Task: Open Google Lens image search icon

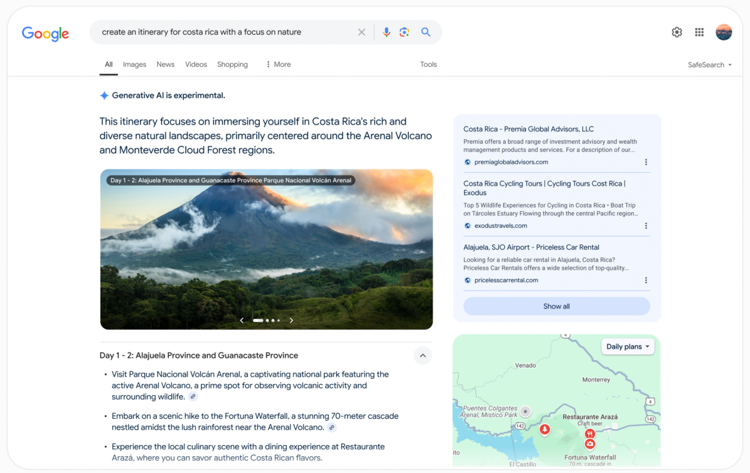Action: tap(405, 32)
